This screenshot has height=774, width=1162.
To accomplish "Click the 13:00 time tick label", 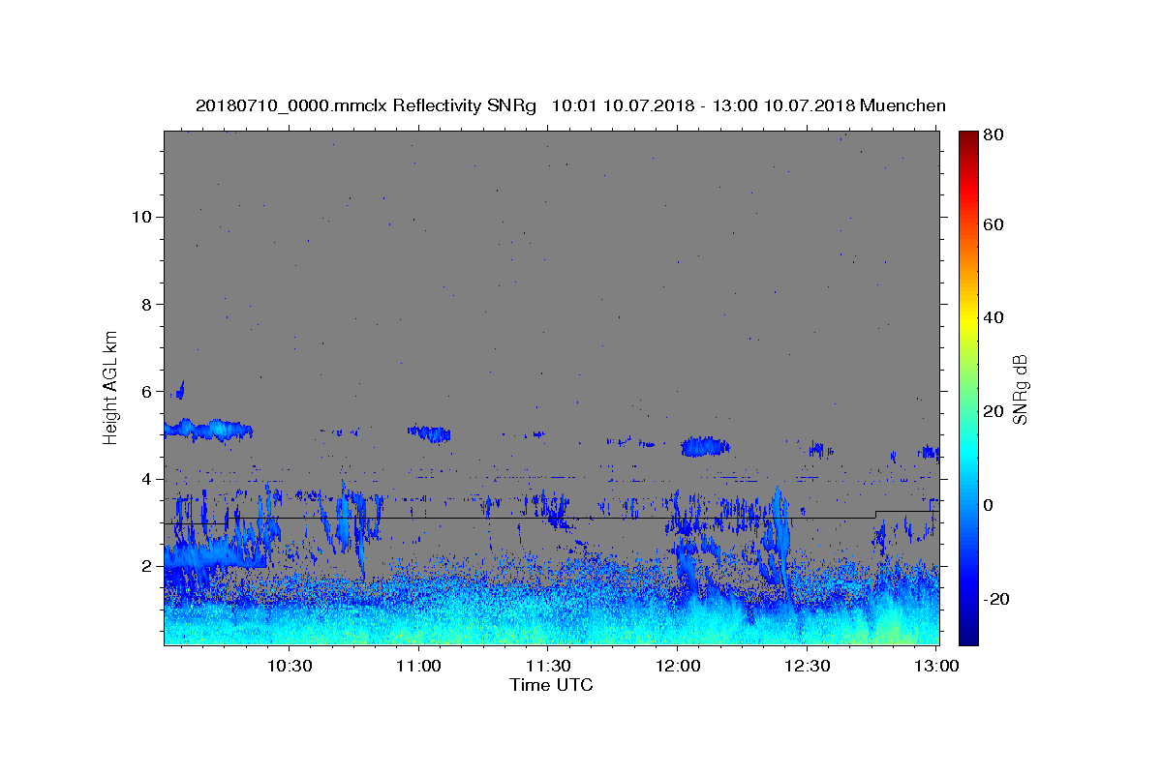I will (x=937, y=666).
